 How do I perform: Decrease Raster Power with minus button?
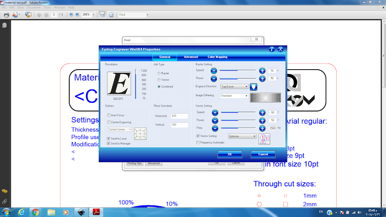click(214, 79)
